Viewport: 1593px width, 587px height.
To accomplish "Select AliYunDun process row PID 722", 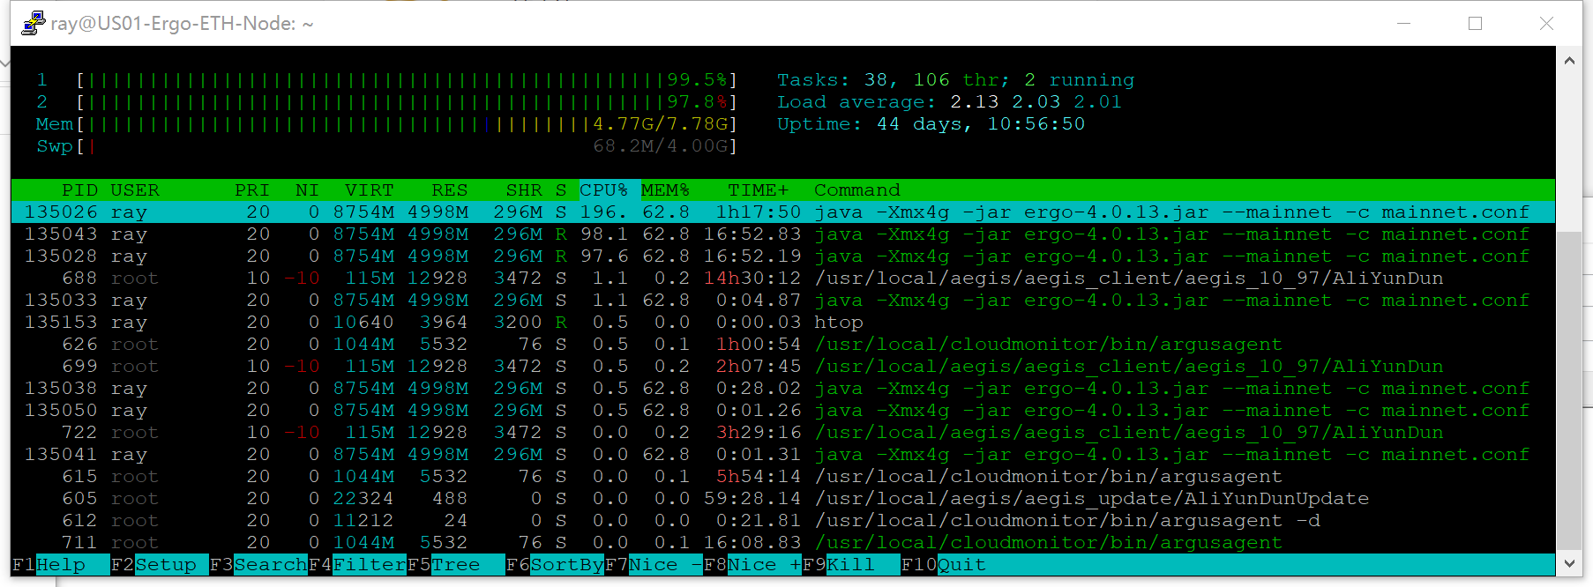I will 783,433.
